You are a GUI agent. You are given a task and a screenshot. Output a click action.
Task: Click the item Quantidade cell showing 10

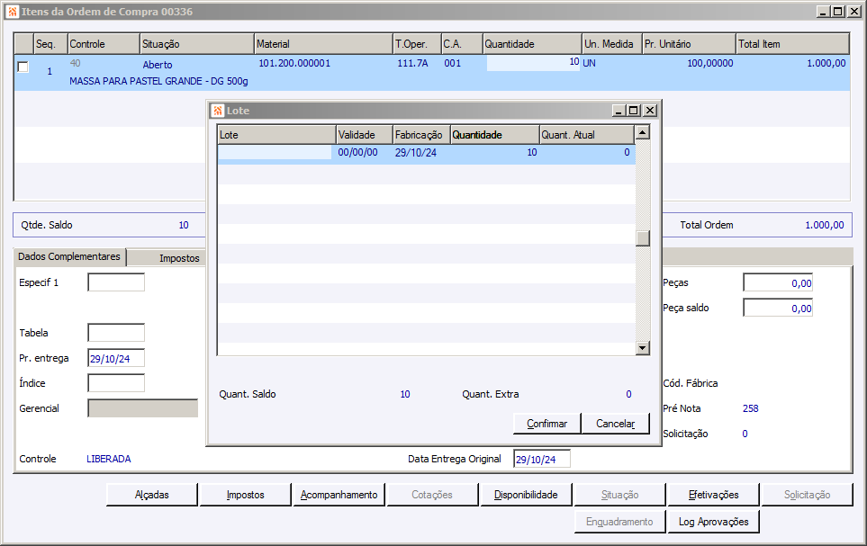[x=533, y=62]
